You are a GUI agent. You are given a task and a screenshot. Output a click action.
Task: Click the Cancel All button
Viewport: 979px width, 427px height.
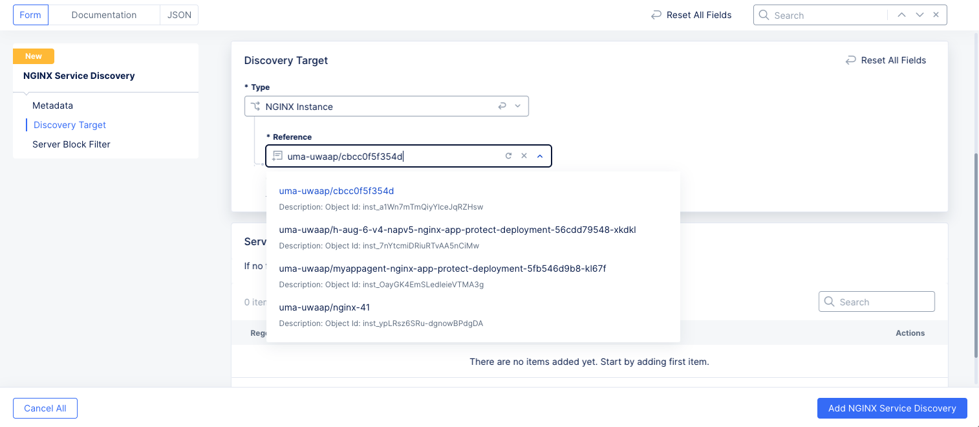coord(45,408)
